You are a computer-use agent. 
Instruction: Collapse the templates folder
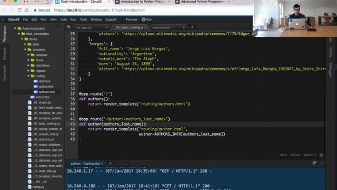(25, 50)
